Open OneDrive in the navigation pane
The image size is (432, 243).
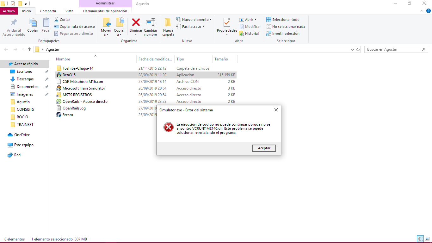coord(22,135)
